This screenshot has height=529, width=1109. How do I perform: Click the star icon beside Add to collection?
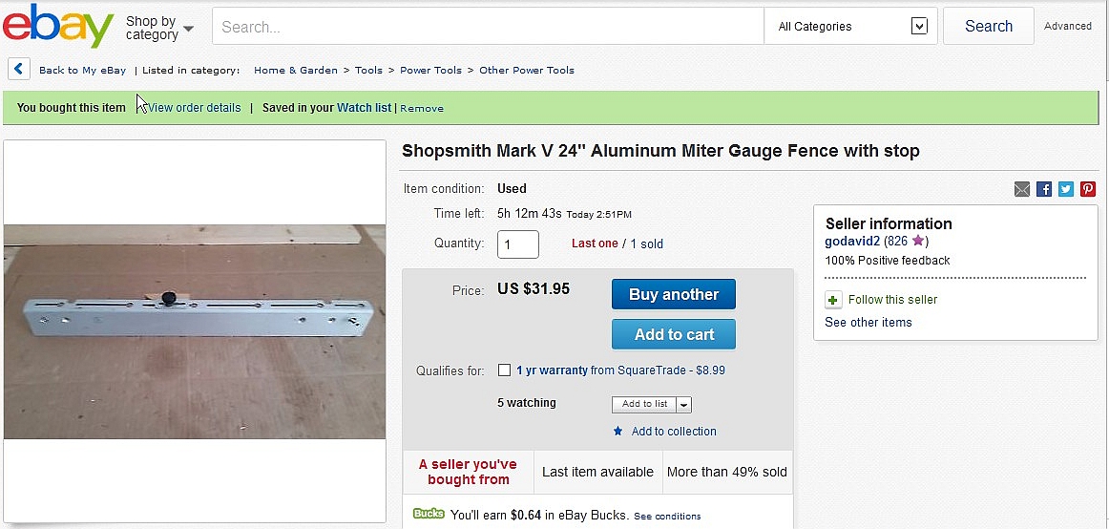coord(618,431)
